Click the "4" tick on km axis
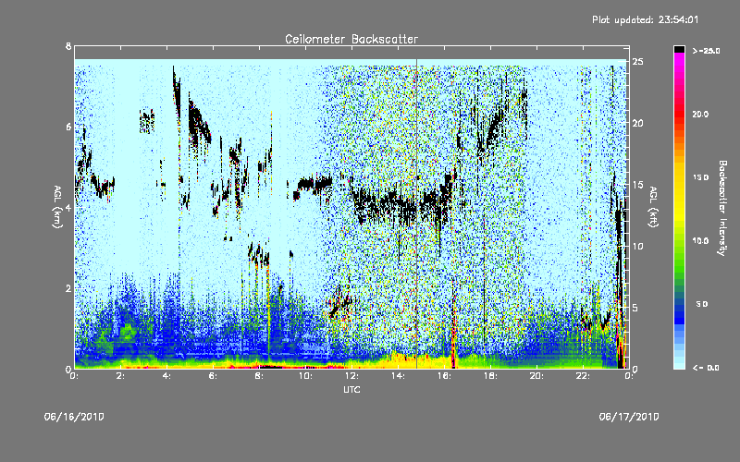The width and height of the screenshot is (740, 462). click(x=68, y=207)
